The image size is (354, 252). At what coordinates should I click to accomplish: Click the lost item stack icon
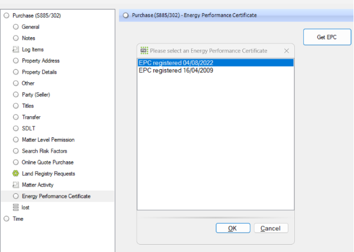click(x=16, y=207)
